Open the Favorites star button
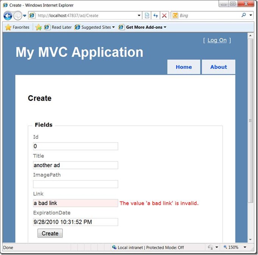The width and height of the screenshot is (258, 255). click(x=17, y=27)
